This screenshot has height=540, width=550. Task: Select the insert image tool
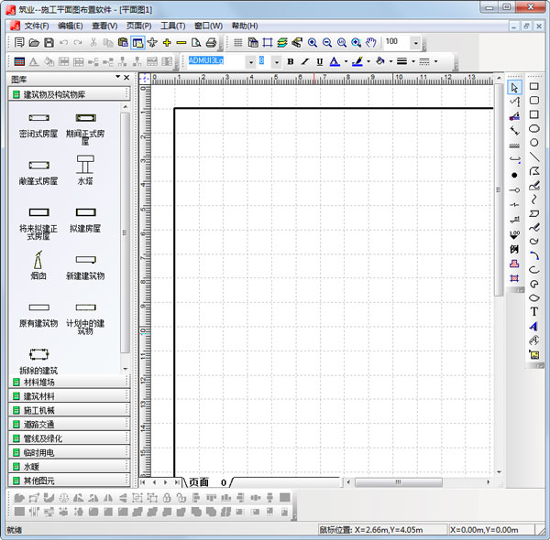tap(533, 355)
